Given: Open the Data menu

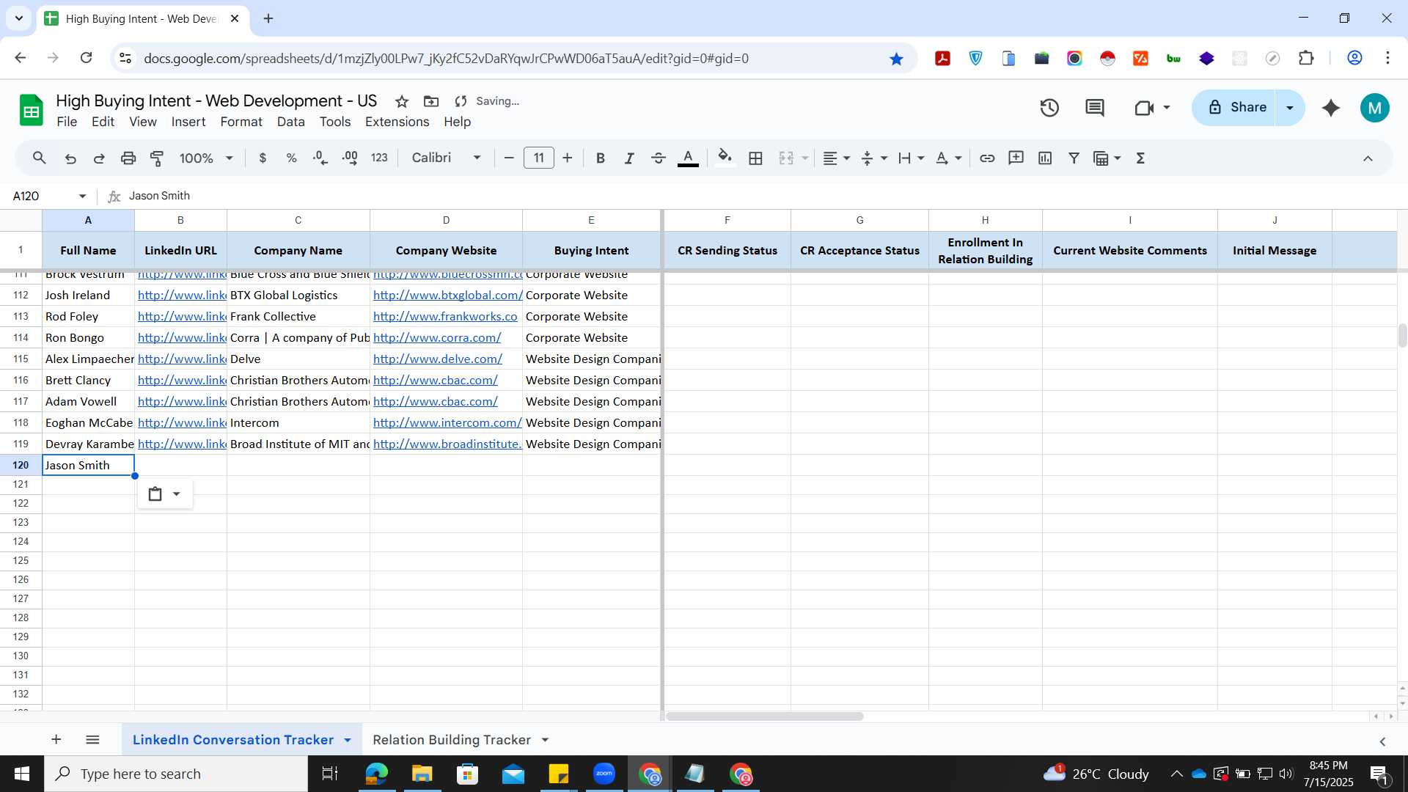Looking at the screenshot, I should pos(290,122).
